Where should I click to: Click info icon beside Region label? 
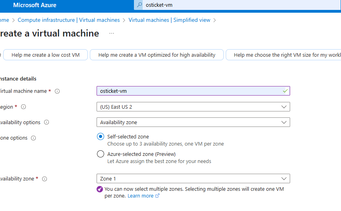point(23,107)
